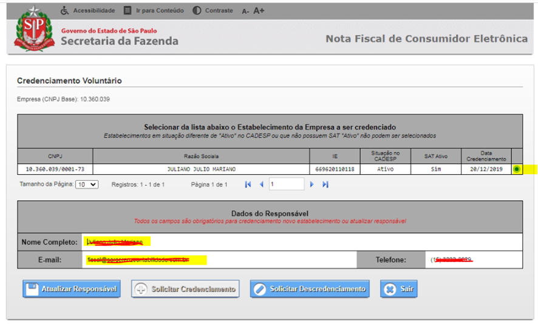Open the Tamanho da Página dropdown
The width and height of the screenshot is (538, 324).
pos(86,184)
